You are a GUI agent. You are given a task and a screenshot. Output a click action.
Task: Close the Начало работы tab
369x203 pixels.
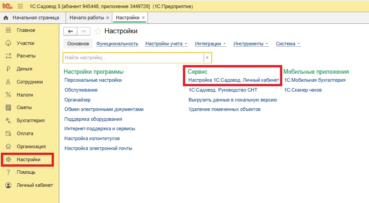click(x=107, y=18)
